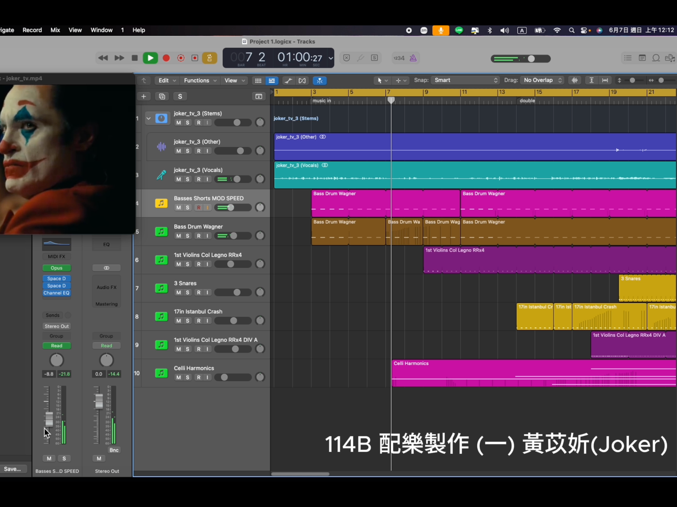Open the List Editors icon
Viewport: 677px width, 507px height.
[x=628, y=58]
